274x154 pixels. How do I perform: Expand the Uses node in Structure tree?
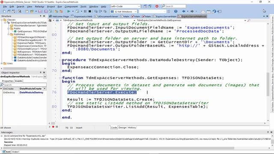pos(2,63)
